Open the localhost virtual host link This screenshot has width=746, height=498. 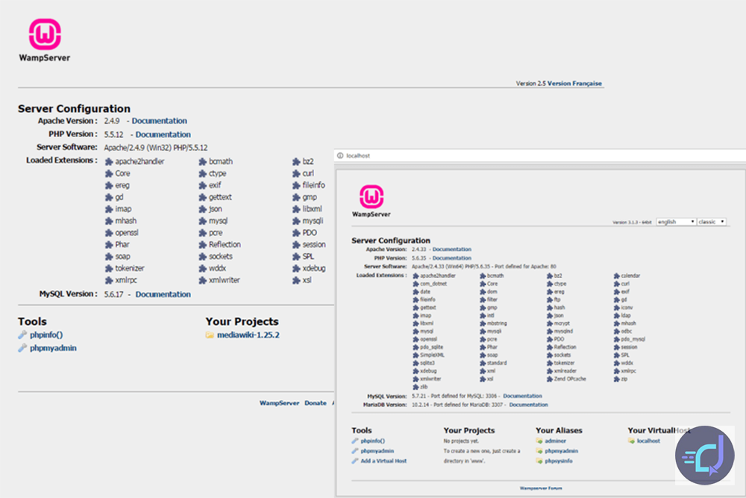coord(648,441)
